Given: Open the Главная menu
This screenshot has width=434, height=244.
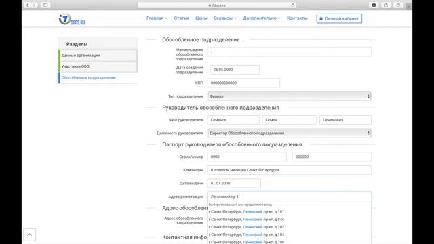Looking at the screenshot, I should coord(157,18).
